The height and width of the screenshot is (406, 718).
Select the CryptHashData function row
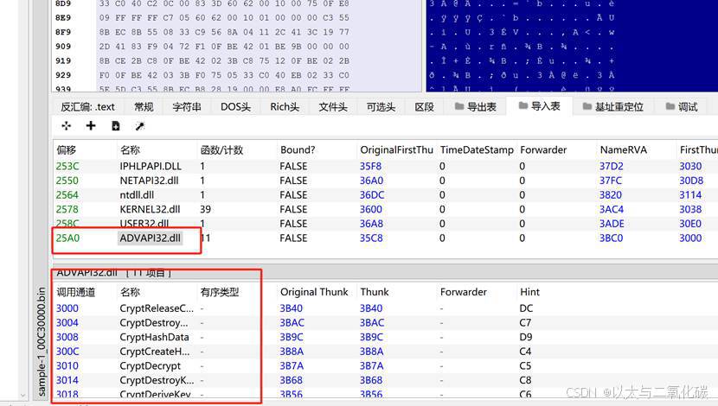pos(154,337)
